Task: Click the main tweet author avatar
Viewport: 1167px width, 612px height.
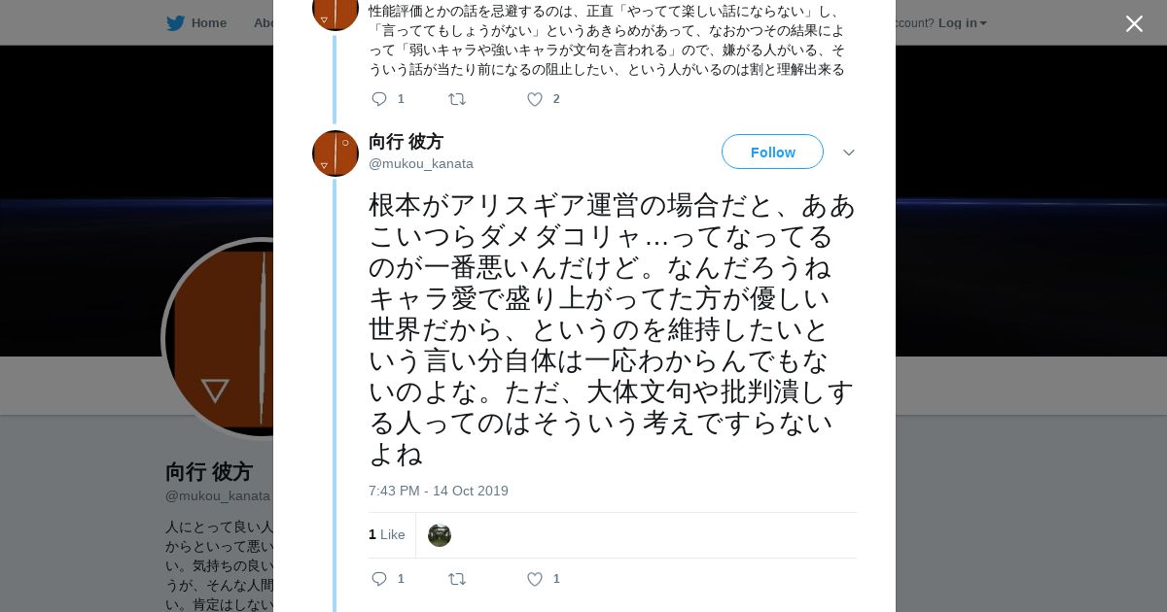Action: click(336, 153)
